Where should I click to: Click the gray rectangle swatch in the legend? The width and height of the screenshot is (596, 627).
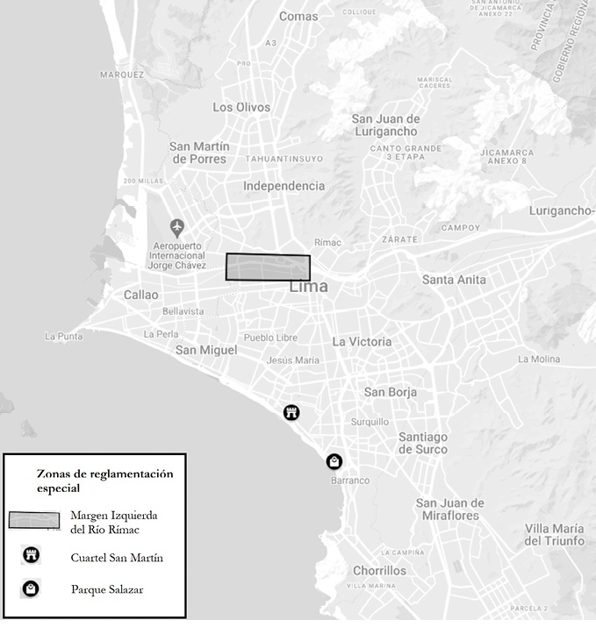(x=35, y=520)
